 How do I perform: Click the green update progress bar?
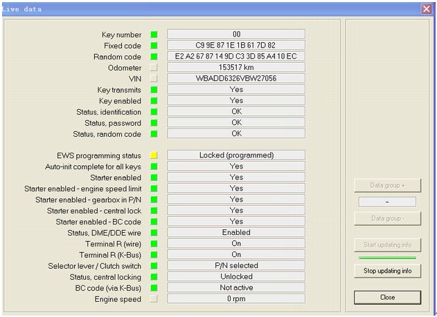click(387, 258)
